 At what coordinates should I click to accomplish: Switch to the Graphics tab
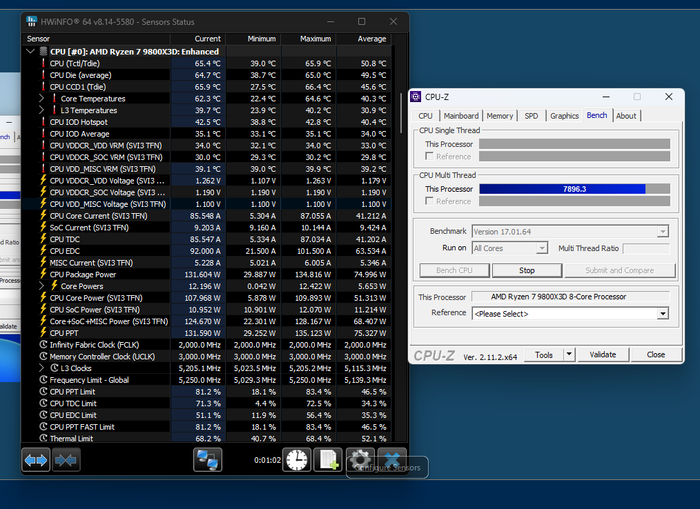click(564, 116)
